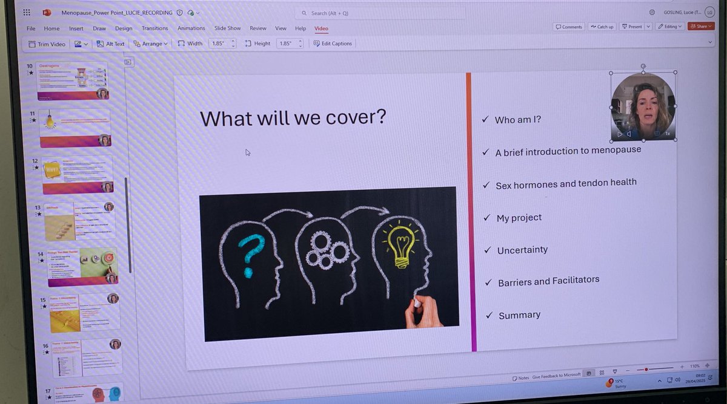
Task: Click 'Barriers and Facilitators' bullet
Action: point(548,281)
